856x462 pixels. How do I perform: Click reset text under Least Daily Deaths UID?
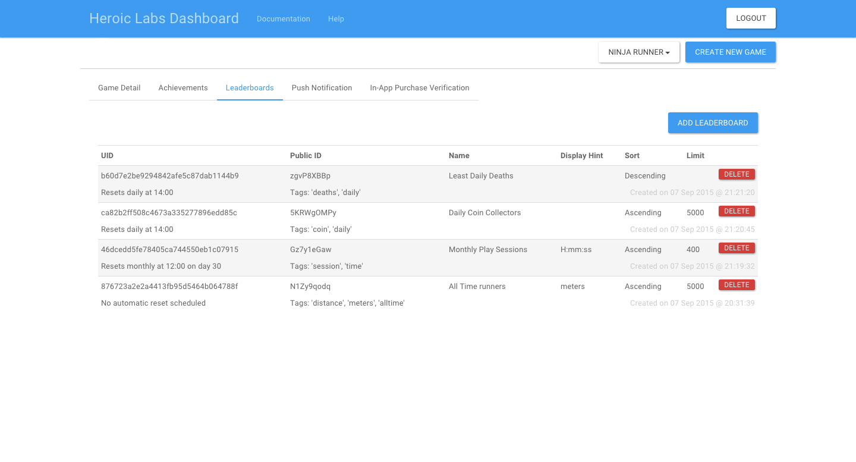pos(137,193)
